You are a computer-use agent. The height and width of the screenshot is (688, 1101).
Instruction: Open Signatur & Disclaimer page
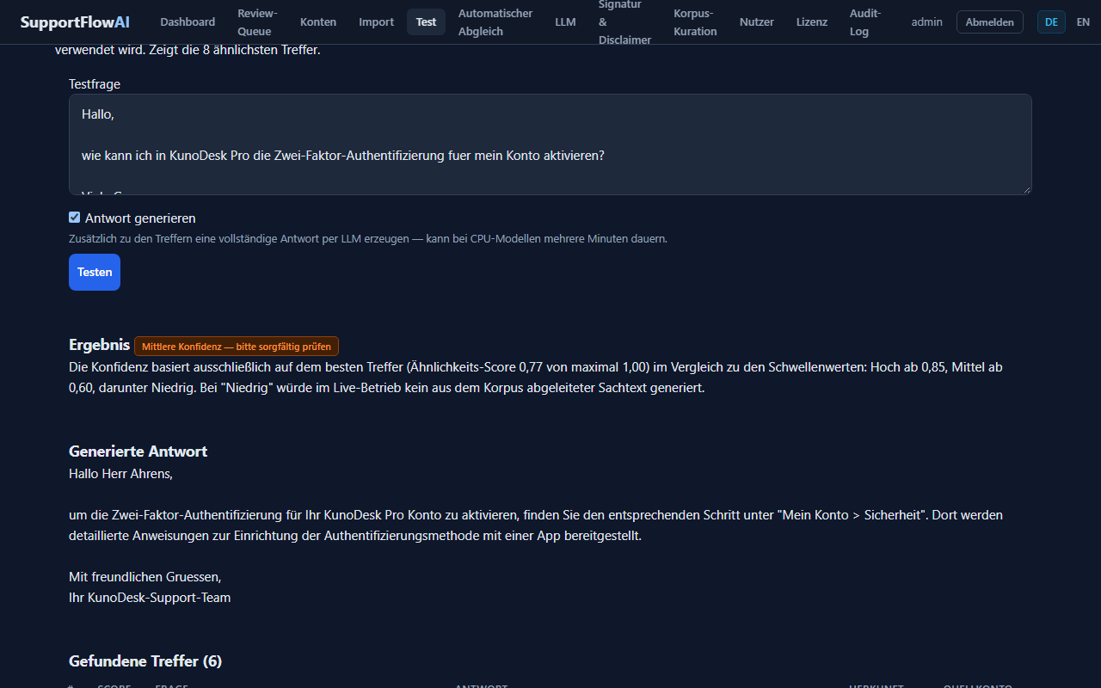pos(624,22)
